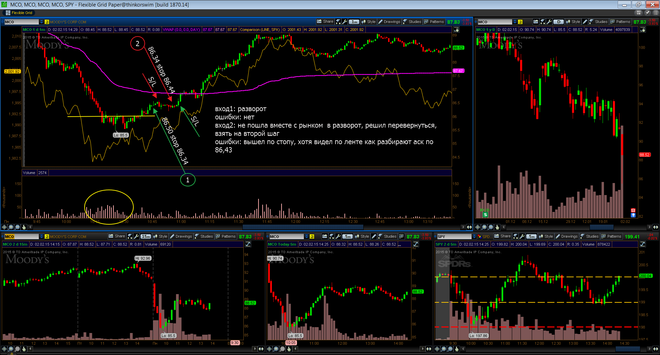Open Style menu in top-left MCO 1m chart
Viewport: 660px width, 355px height.
pyautogui.click(x=368, y=22)
